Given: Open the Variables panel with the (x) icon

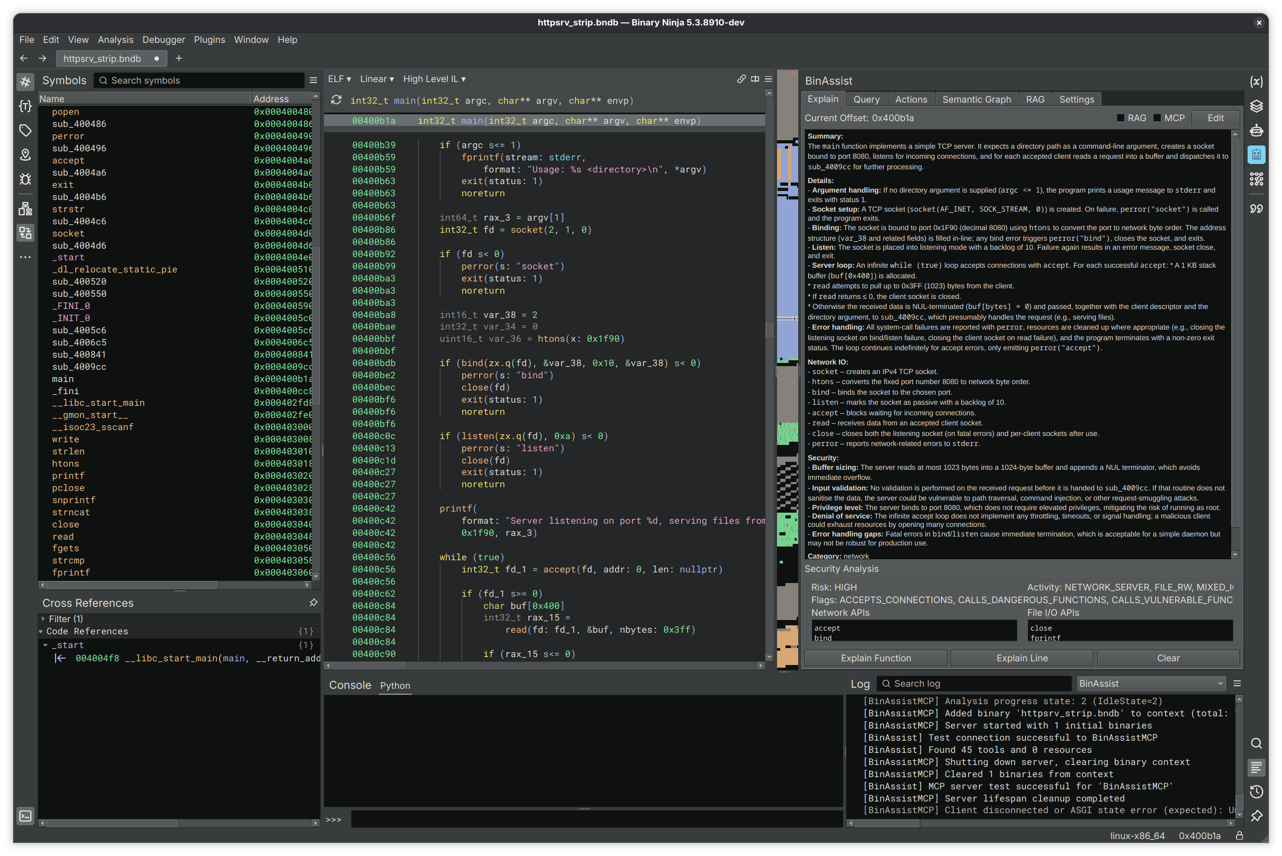Looking at the screenshot, I should (x=1256, y=81).
